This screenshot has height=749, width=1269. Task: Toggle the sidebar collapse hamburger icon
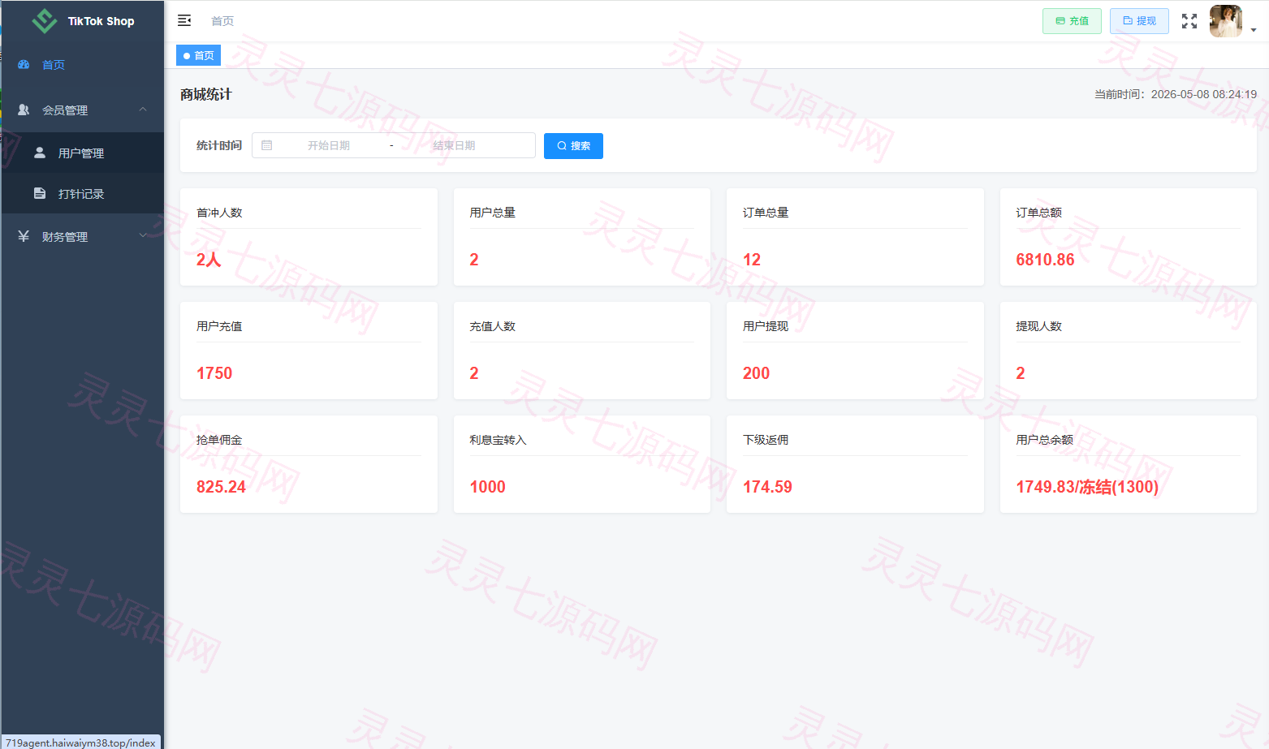click(x=184, y=20)
